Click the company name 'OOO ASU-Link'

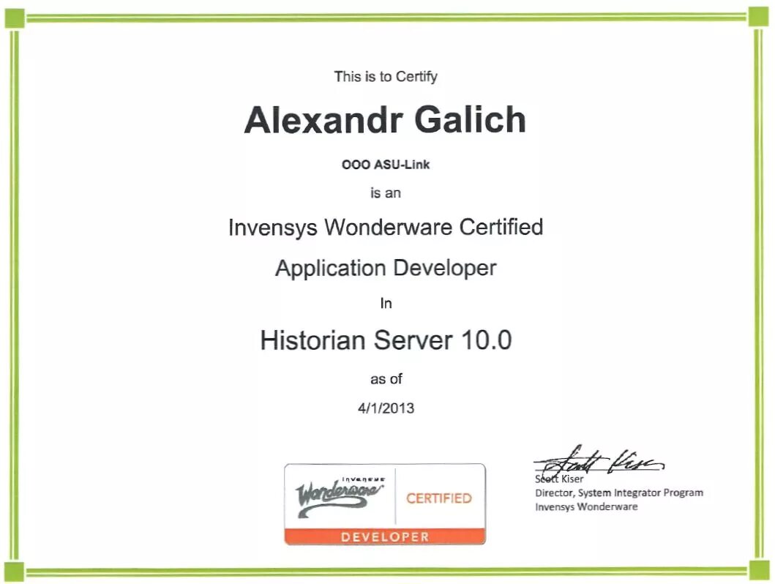tap(386, 165)
